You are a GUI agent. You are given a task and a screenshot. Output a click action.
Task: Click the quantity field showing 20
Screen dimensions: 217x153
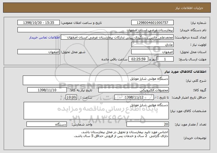[x=148, y=124]
